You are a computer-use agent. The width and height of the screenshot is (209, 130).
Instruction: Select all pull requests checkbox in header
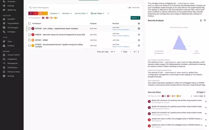(29, 24)
